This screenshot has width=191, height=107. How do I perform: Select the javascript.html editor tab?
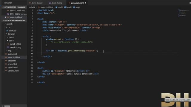77,3
